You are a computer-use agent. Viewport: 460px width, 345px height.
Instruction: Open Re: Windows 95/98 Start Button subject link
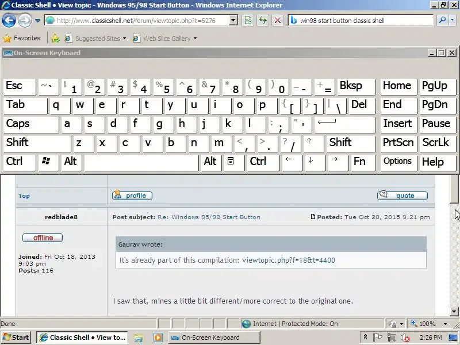point(209,217)
